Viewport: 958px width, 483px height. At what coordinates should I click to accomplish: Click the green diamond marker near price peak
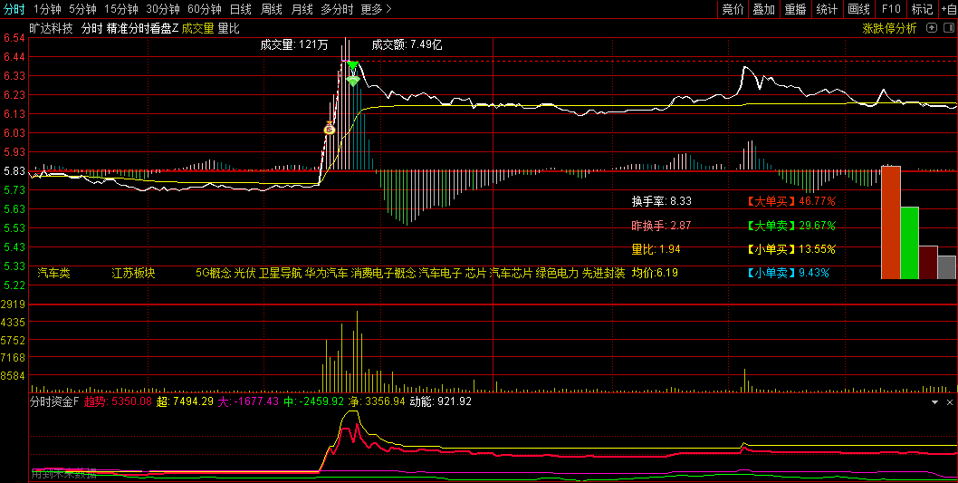click(353, 81)
